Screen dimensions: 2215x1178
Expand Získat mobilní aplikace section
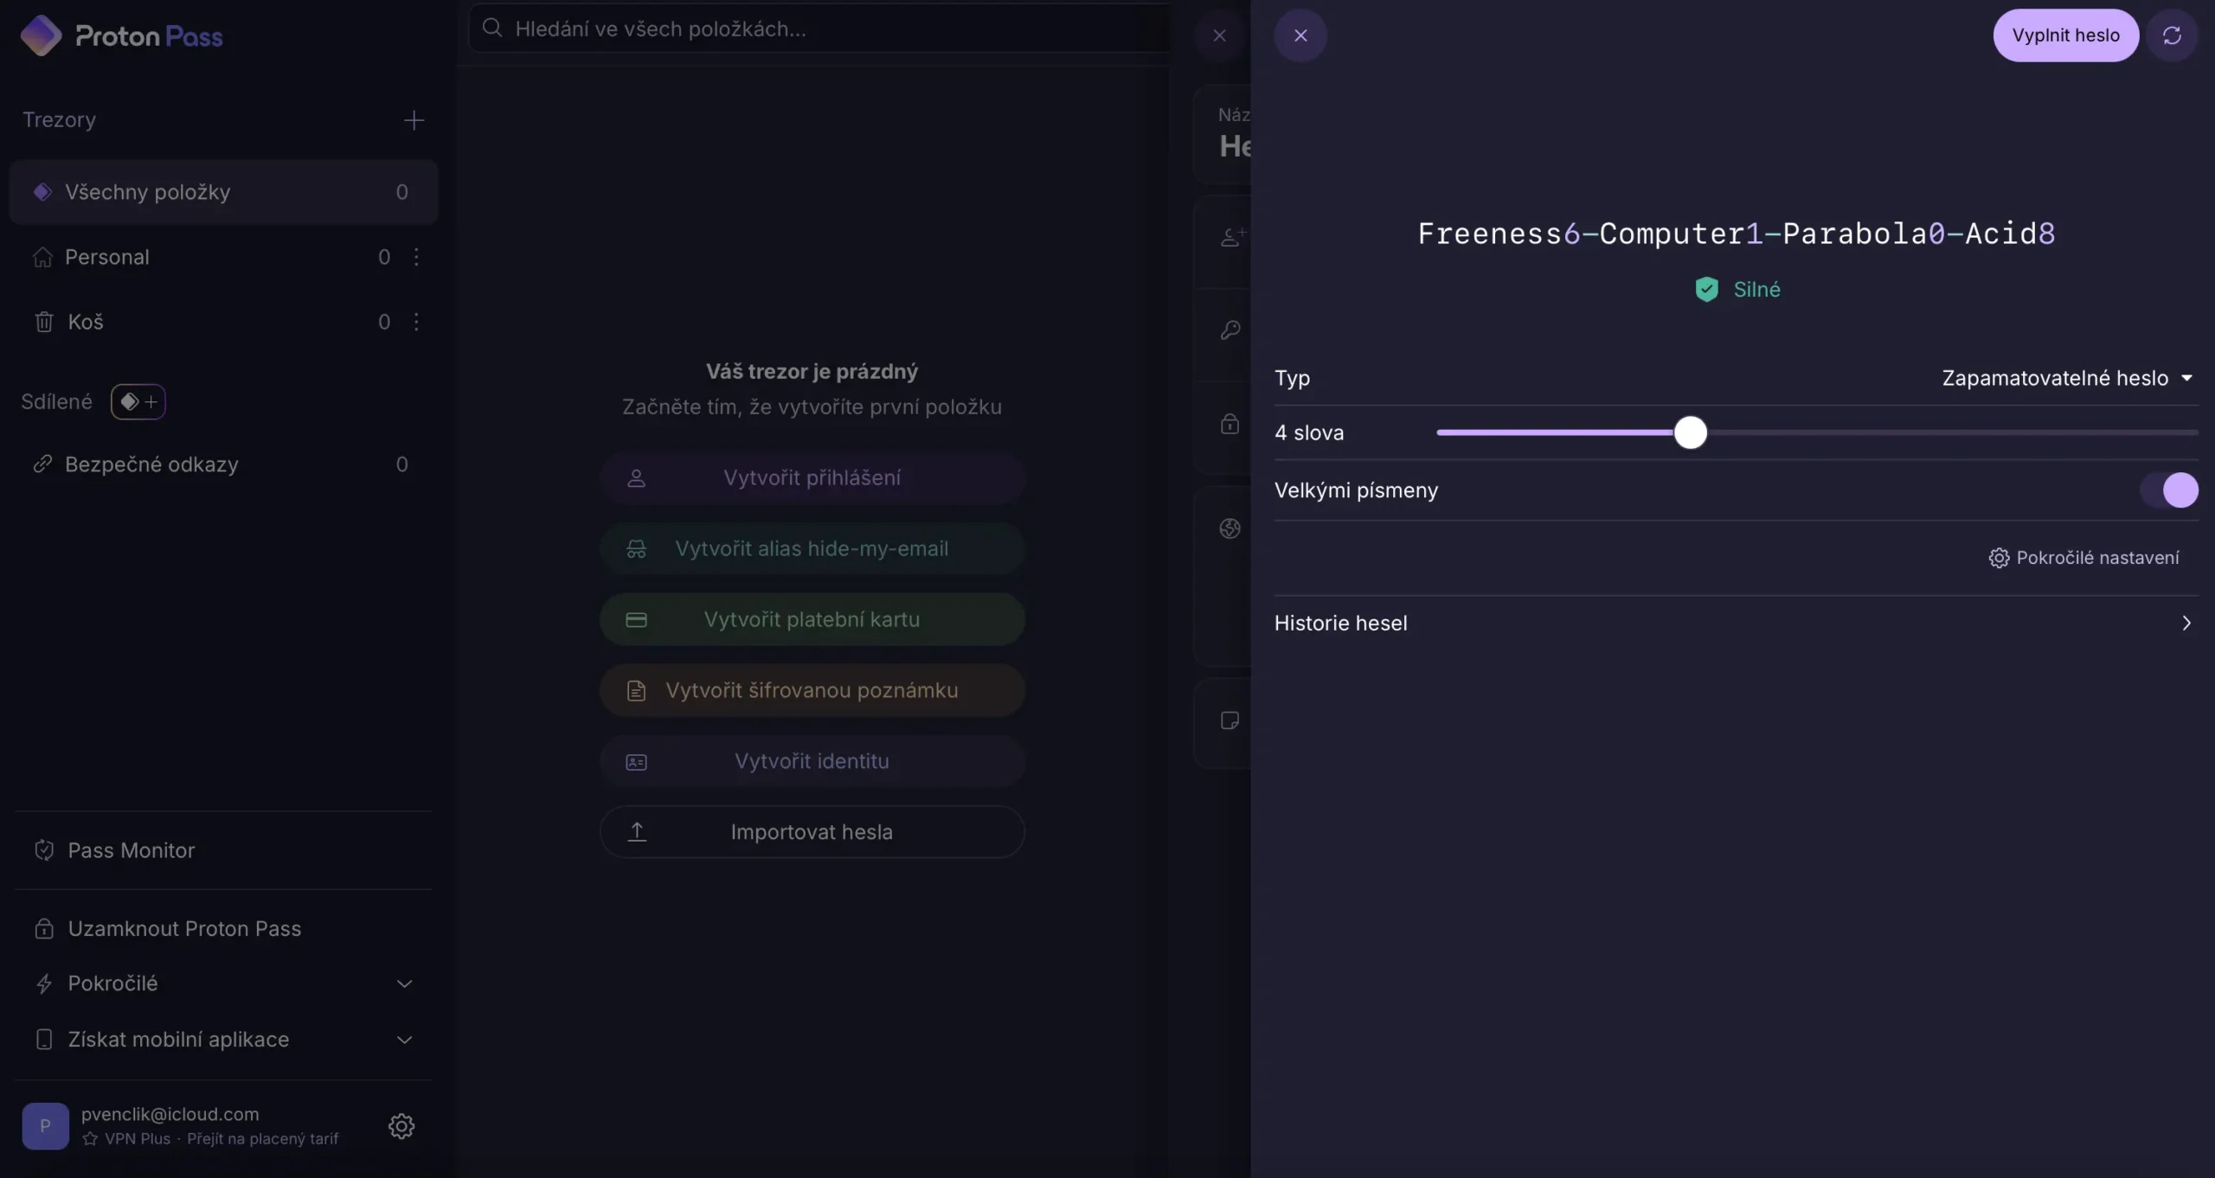(x=404, y=1040)
